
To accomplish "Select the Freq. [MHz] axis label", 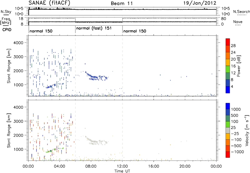I will 6,21.
